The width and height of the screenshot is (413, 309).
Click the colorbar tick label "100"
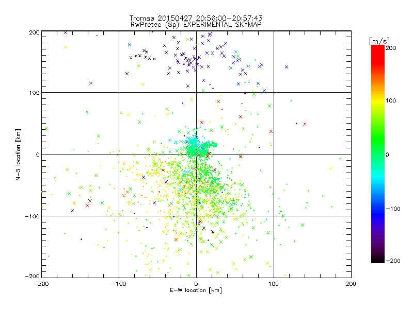(x=391, y=100)
